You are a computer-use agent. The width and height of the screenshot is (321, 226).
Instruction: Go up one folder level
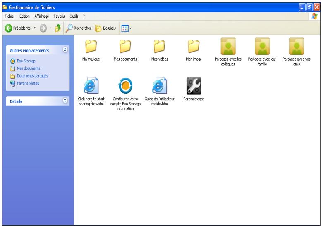tap(58, 28)
